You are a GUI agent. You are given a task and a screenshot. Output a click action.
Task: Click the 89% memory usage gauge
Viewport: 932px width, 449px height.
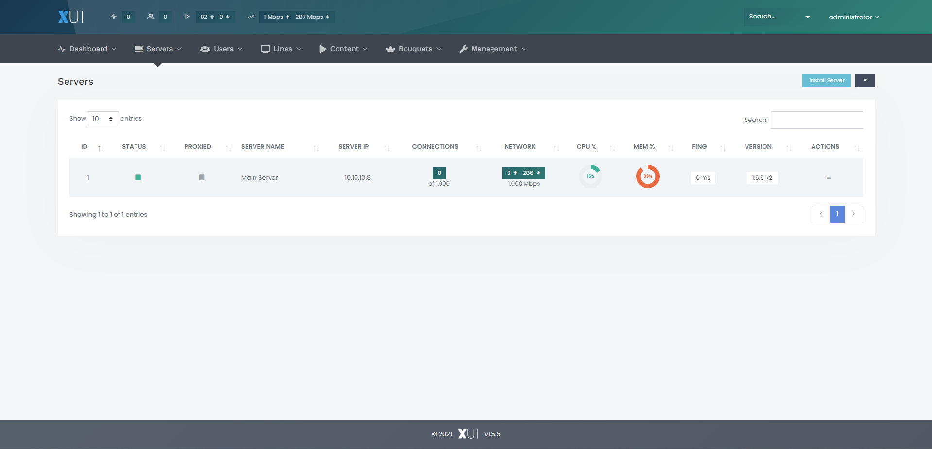pyautogui.click(x=648, y=176)
